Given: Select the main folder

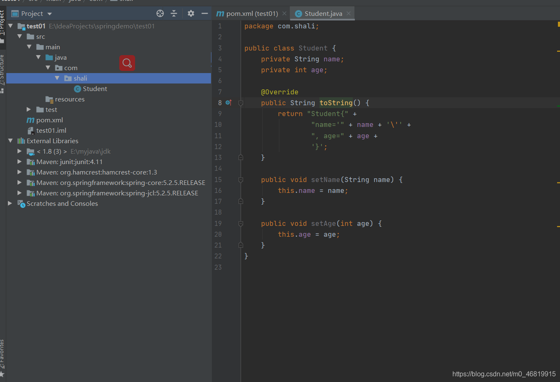Looking at the screenshot, I should coord(53,47).
